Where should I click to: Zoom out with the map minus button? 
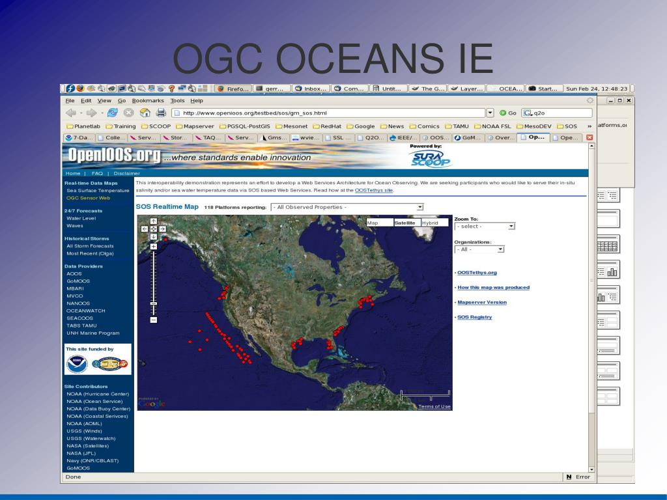pos(154,320)
